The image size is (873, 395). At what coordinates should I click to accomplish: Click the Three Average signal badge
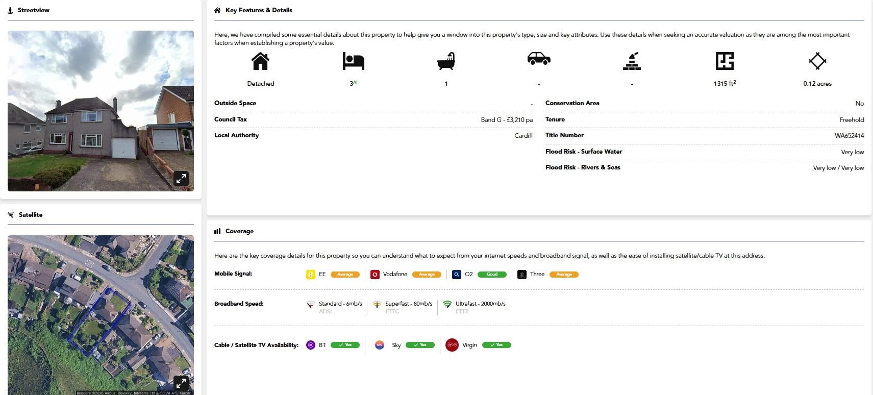pos(564,275)
